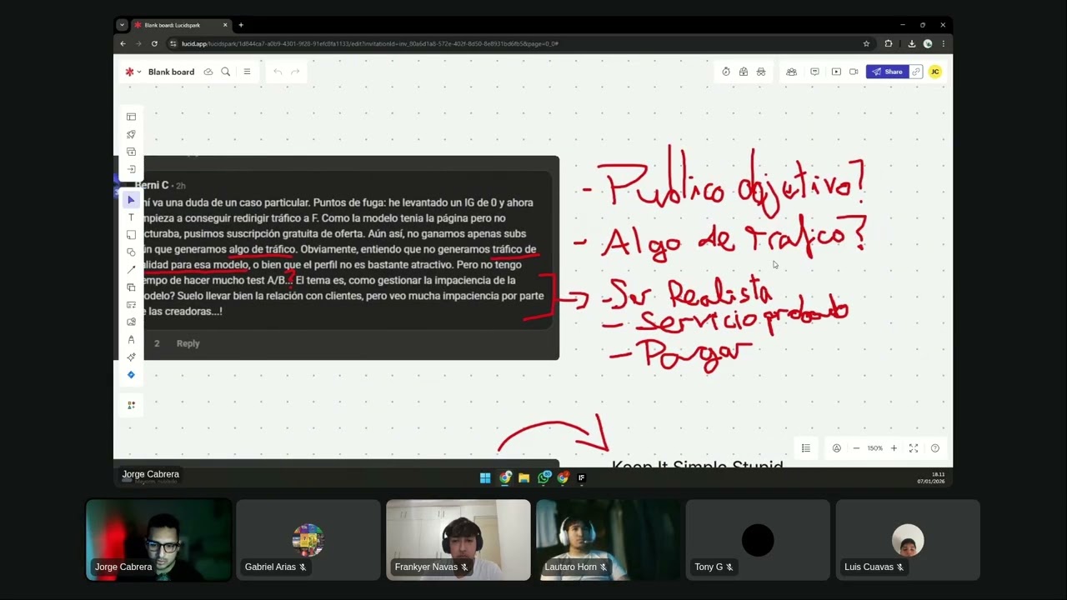Image resolution: width=1067 pixels, height=600 pixels.
Task: Open the Windows Start menu
Action: [485, 477]
